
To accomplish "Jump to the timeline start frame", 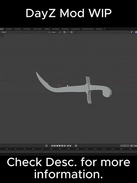I will 52,146.
